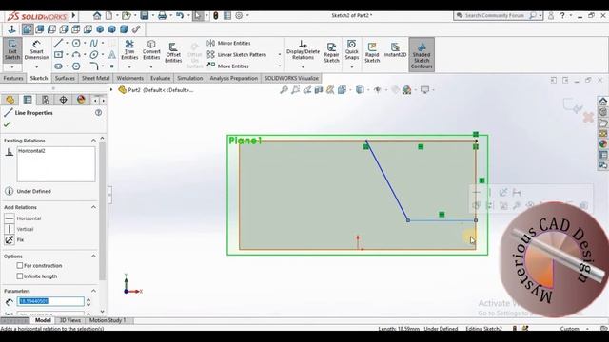Select the Circle sketch tool

click(76, 43)
